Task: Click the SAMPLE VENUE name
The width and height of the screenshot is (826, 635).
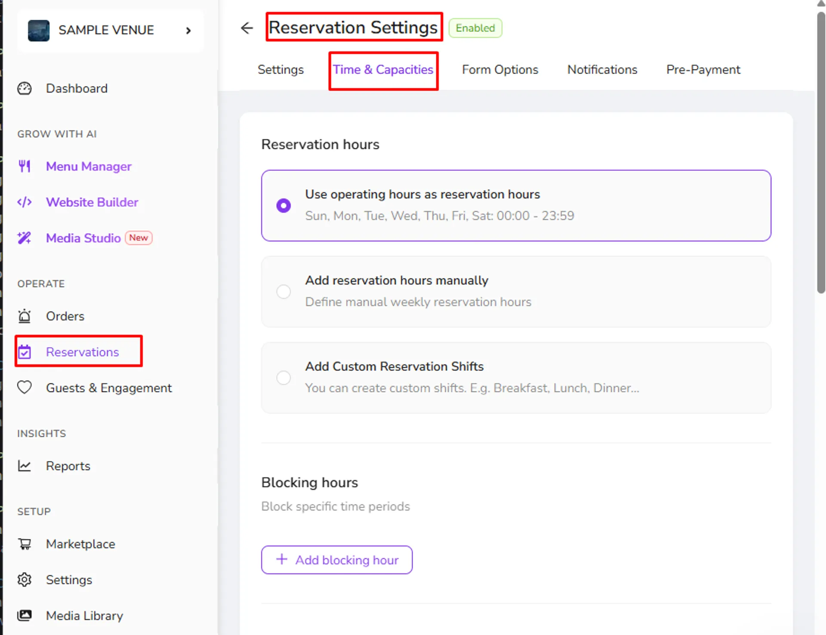Action: [x=106, y=30]
